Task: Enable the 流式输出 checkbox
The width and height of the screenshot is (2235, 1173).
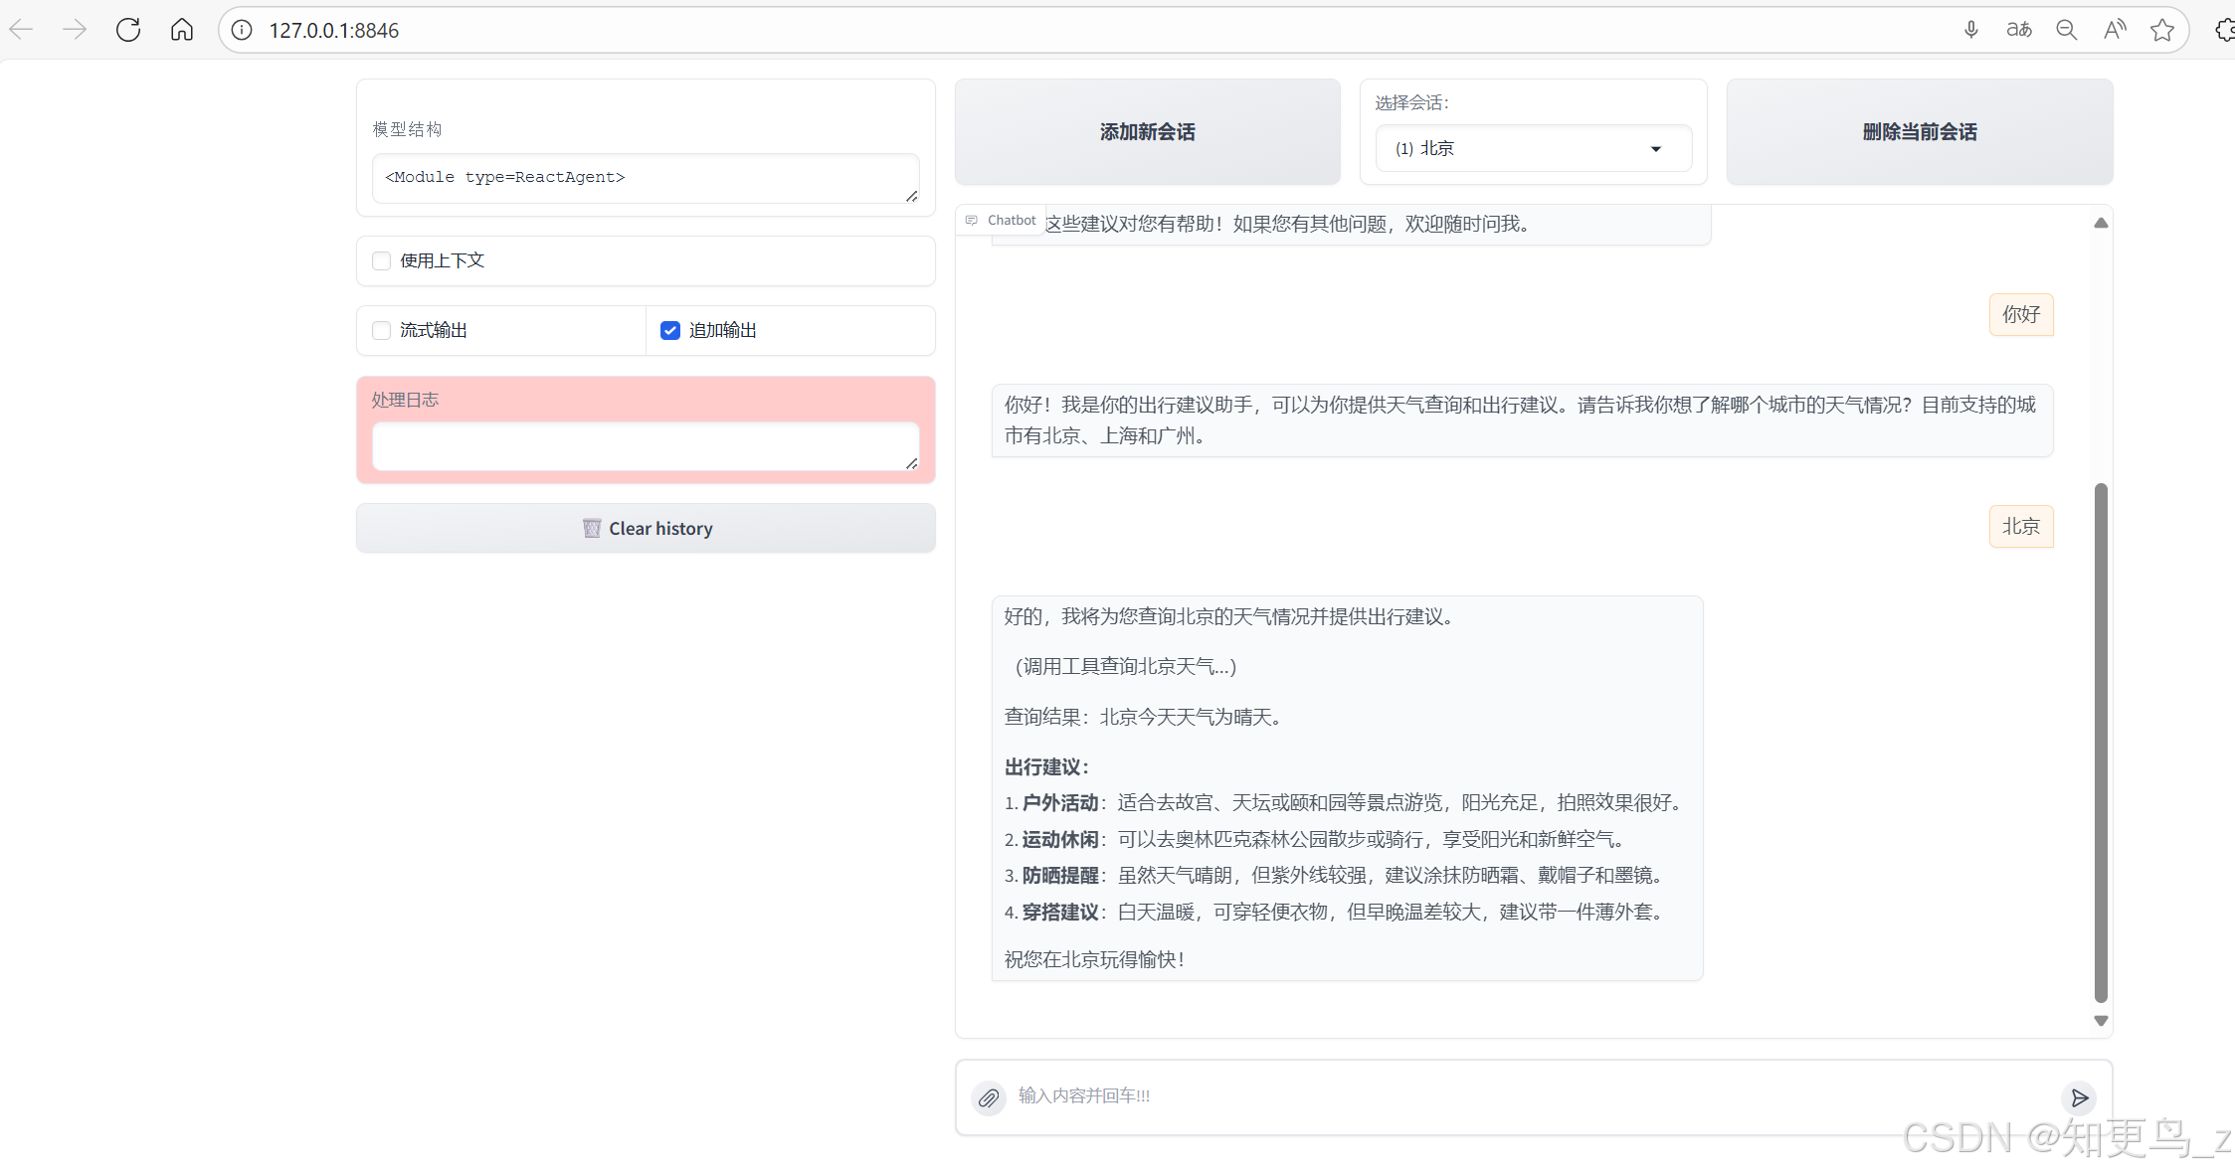Action: point(381,330)
